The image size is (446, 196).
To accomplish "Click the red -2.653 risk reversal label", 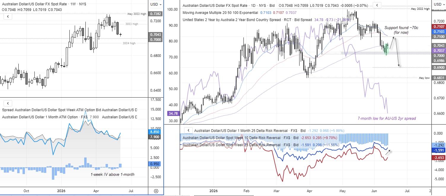I will (x=438, y=158).
